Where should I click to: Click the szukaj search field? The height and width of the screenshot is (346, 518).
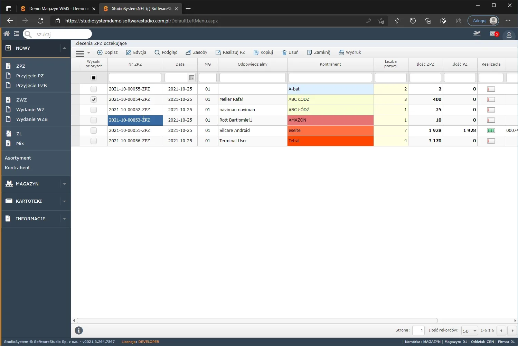coord(57,34)
